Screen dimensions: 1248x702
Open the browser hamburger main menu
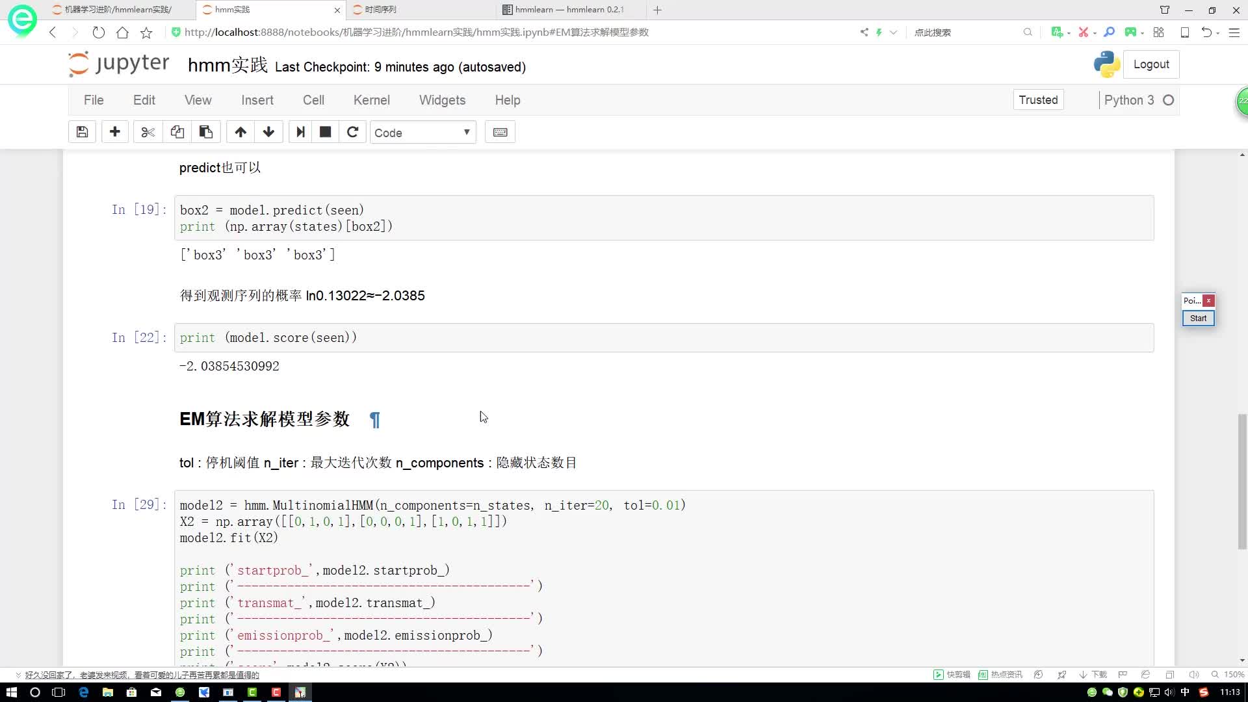tap(1234, 32)
